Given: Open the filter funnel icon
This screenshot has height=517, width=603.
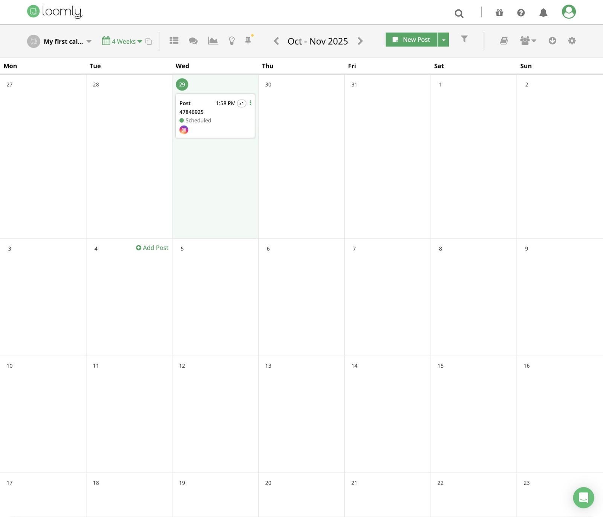Looking at the screenshot, I should (x=464, y=39).
